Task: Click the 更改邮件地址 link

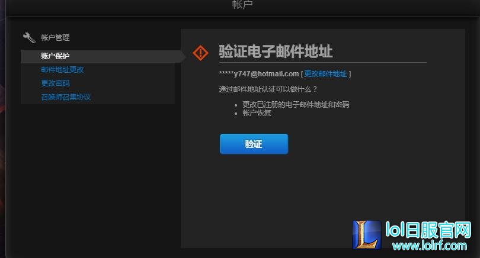Action: 325,74
